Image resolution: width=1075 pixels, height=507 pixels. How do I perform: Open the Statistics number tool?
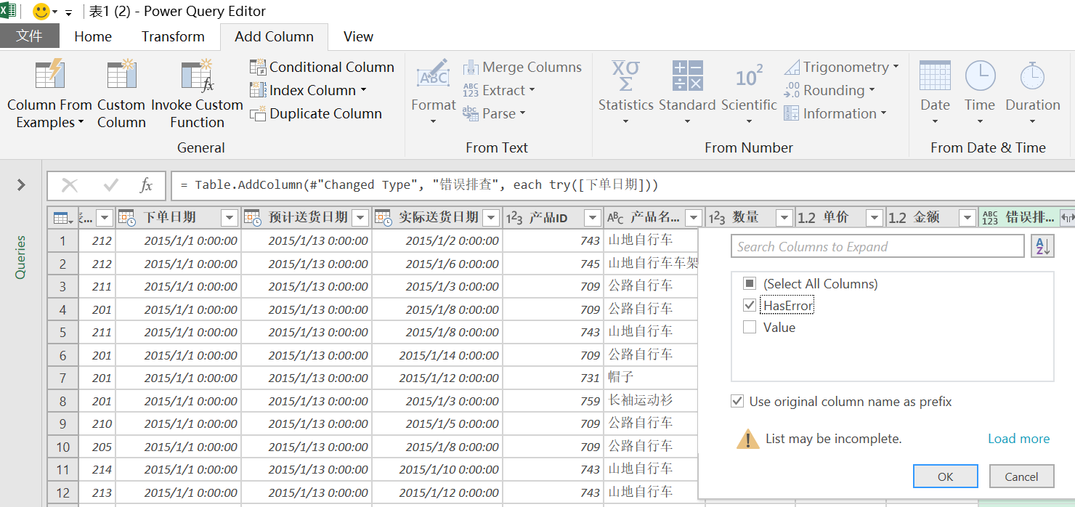[x=625, y=93]
